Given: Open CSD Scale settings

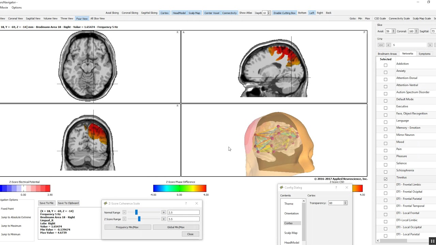Looking at the screenshot, I should [380, 18].
